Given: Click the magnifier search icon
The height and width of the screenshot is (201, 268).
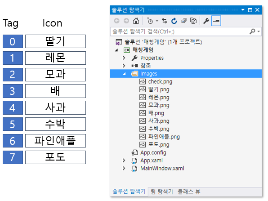Looking at the screenshot, I should coord(252,31).
